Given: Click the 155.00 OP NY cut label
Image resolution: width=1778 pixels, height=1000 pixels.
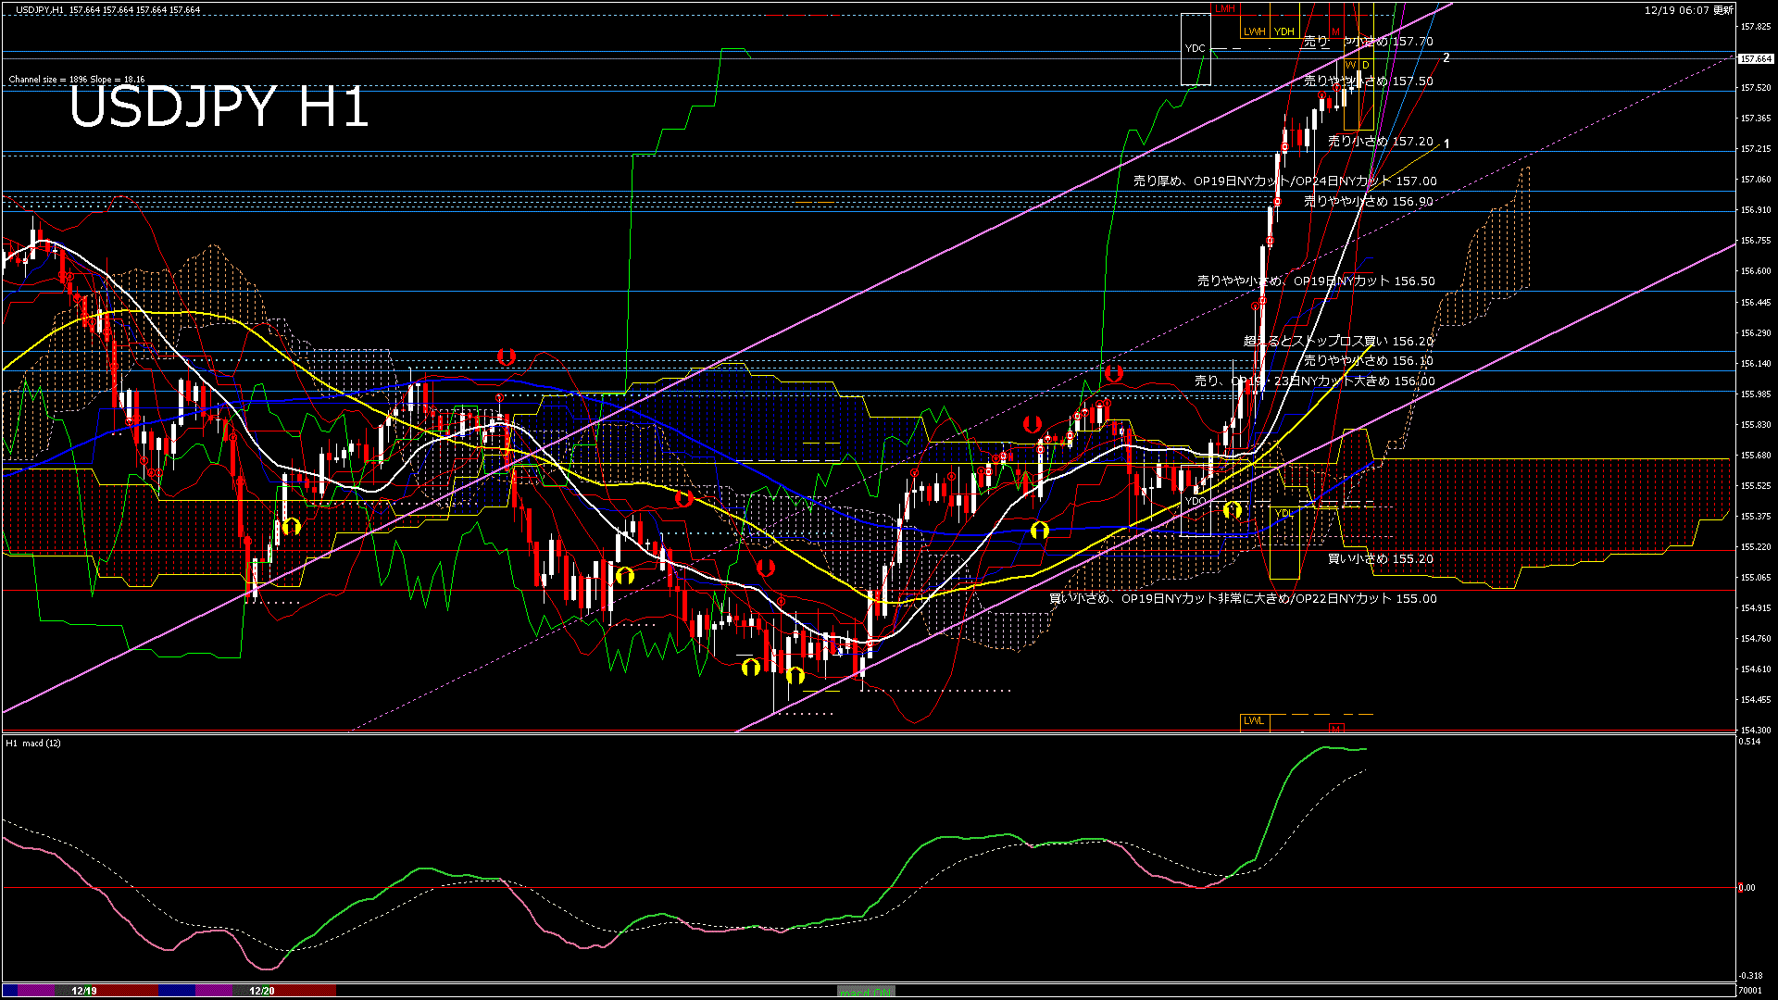Looking at the screenshot, I should pyautogui.click(x=1243, y=599).
